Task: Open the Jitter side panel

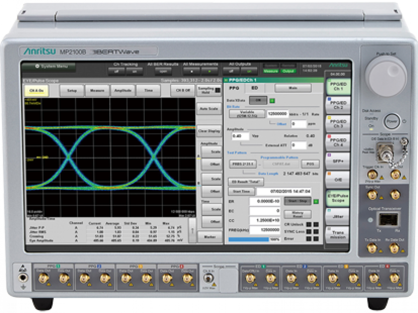Action: [x=338, y=217]
